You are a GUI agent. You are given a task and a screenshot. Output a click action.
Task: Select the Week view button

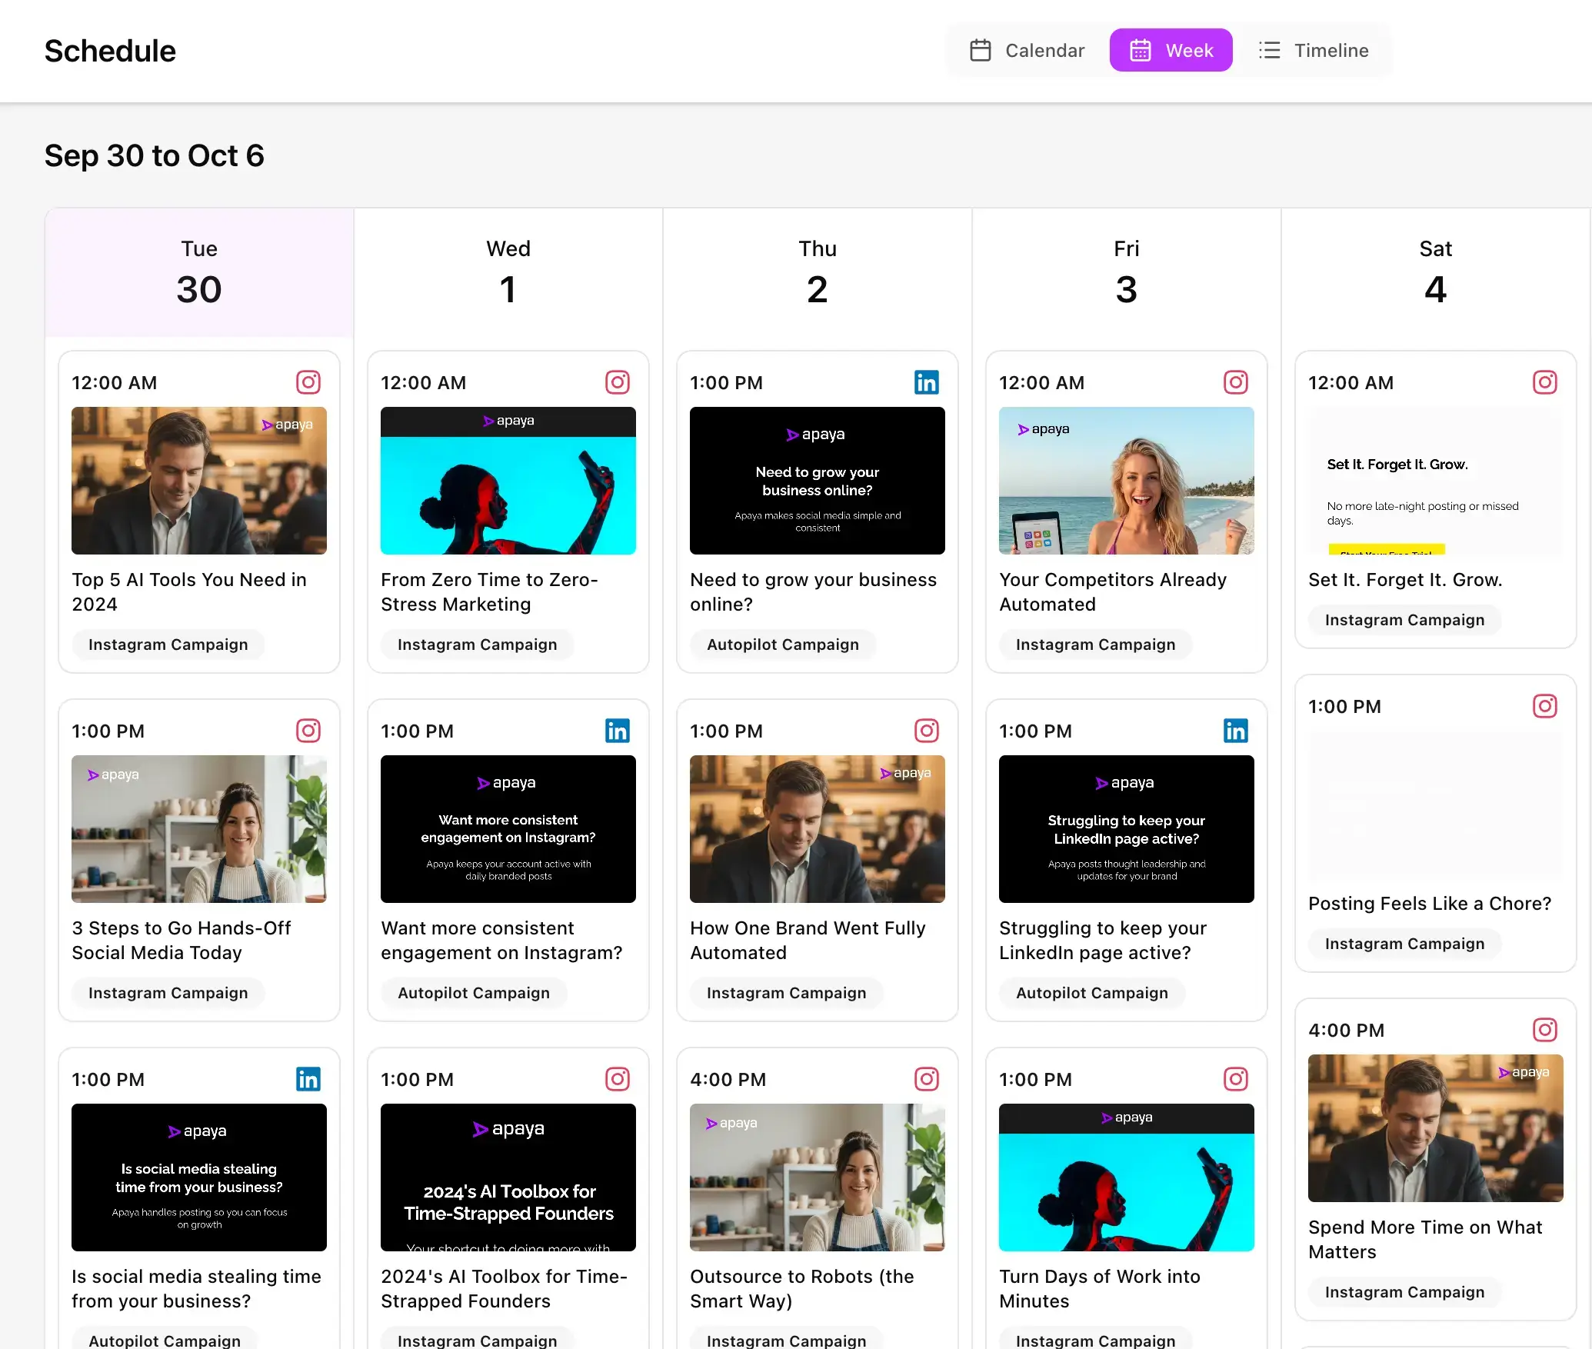point(1171,50)
